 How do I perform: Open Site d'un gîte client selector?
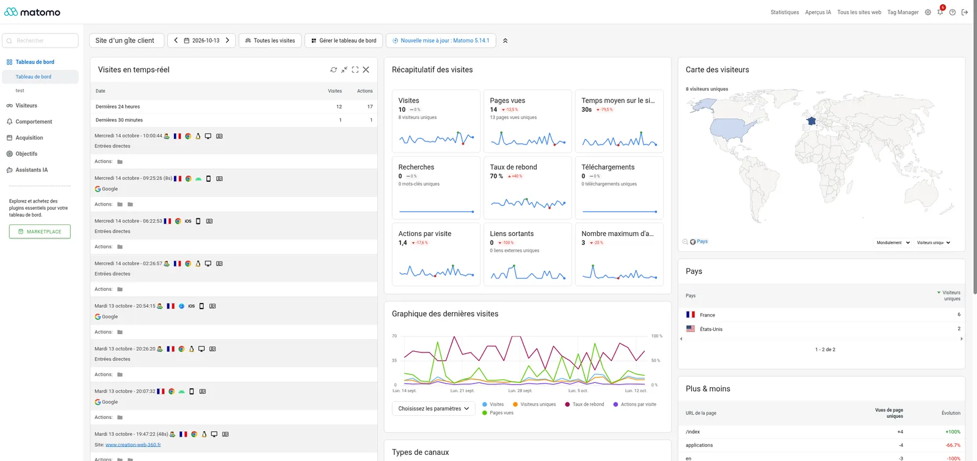click(126, 40)
